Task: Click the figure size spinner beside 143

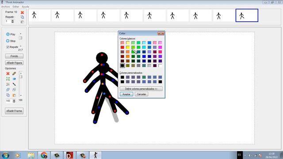Action: pyautogui.click(x=14, y=101)
